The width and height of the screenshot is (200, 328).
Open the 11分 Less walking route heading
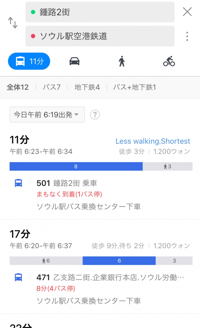[x=19, y=140]
